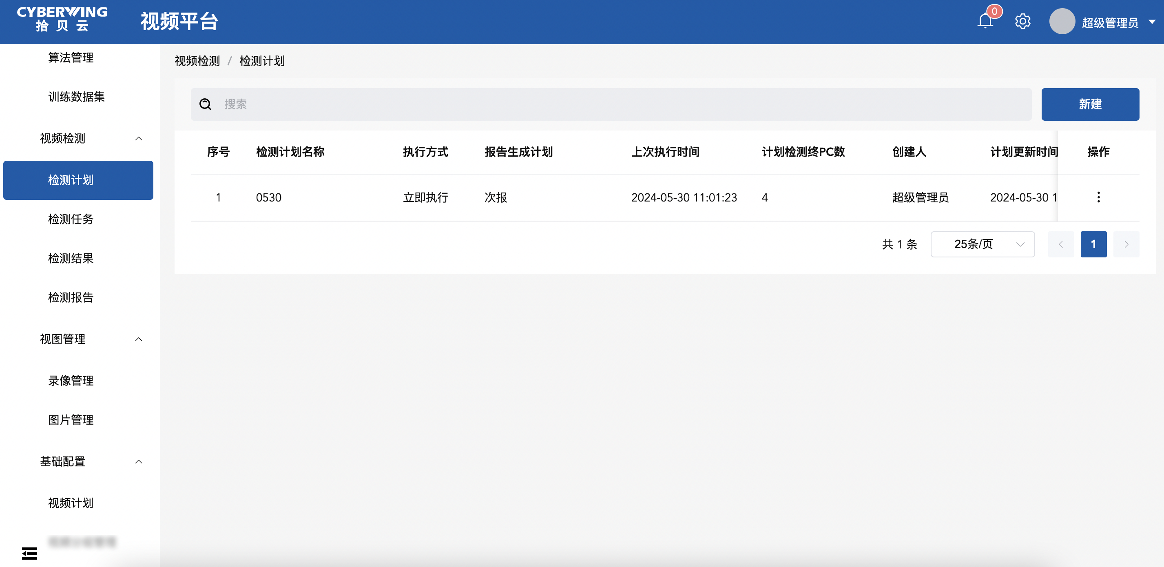The width and height of the screenshot is (1164, 567).
Task: Collapse the sidebar with the bottom-left menu icon
Action: pos(29,553)
